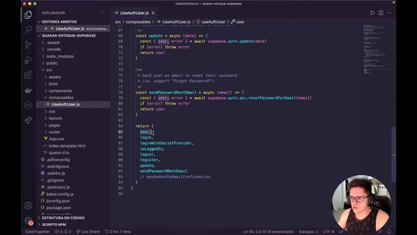Click the code minimap overview
This screenshot has width=417, height=235.
377,49
